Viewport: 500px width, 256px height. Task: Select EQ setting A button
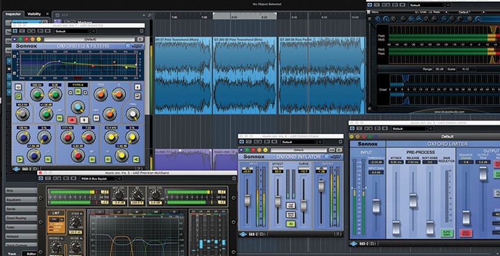click(x=72, y=120)
